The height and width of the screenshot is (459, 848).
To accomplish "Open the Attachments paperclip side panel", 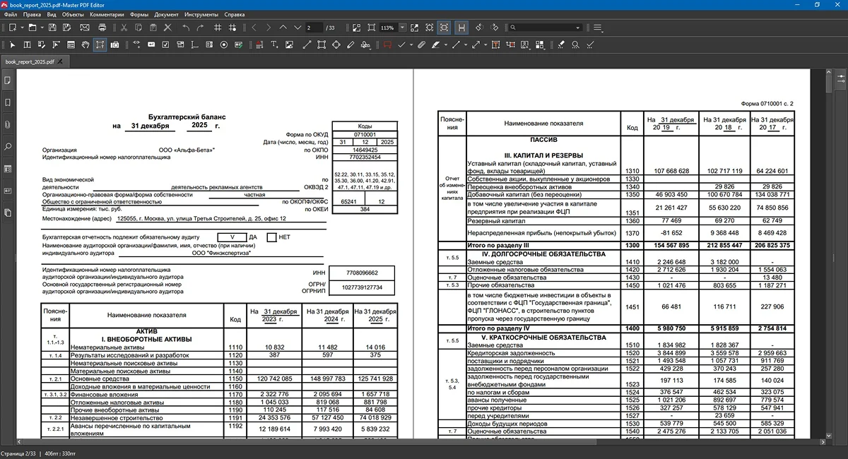I will (8, 124).
